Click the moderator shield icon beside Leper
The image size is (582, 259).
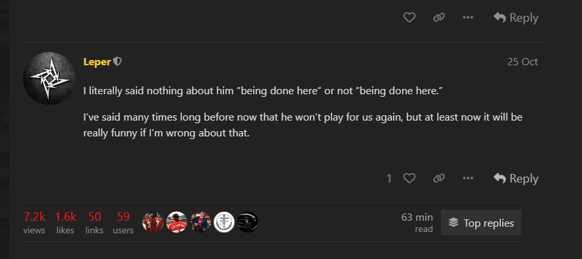[x=117, y=61]
